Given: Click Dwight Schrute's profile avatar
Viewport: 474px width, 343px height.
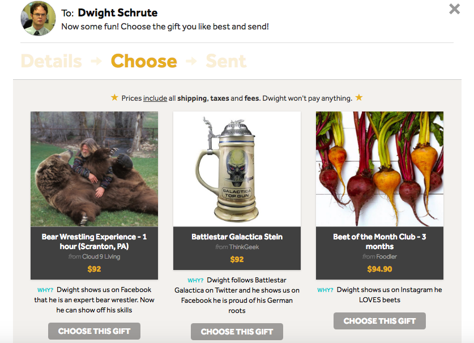Looking at the screenshot, I should [x=39, y=18].
